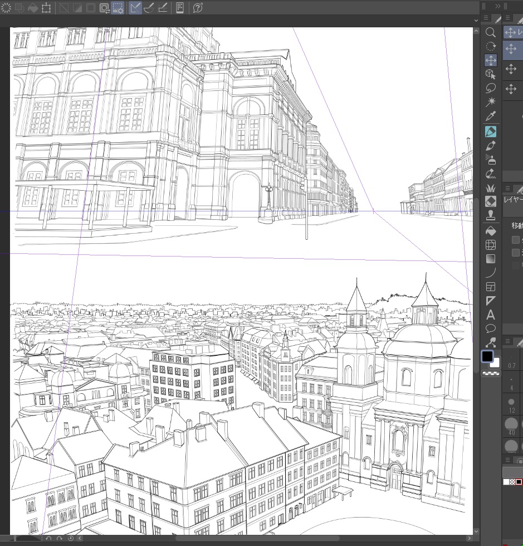This screenshot has width=523, height=546.
Task: Click the Scale/Rotate transform icon
Action: [46, 8]
